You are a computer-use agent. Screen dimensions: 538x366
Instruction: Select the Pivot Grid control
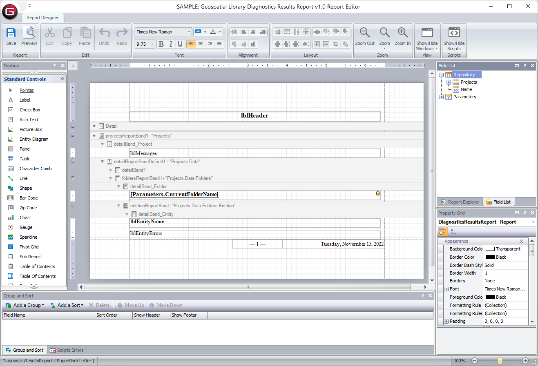pyautogui.click(x=29, y=247)
